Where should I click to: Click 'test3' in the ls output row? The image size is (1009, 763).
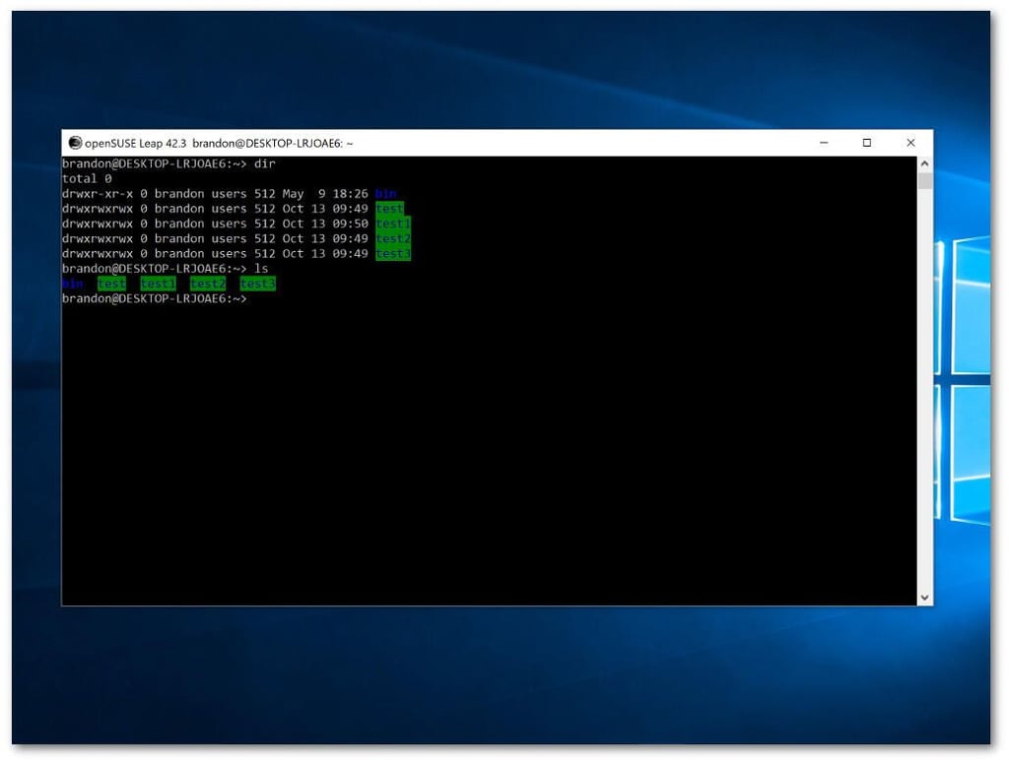[258, 284]
